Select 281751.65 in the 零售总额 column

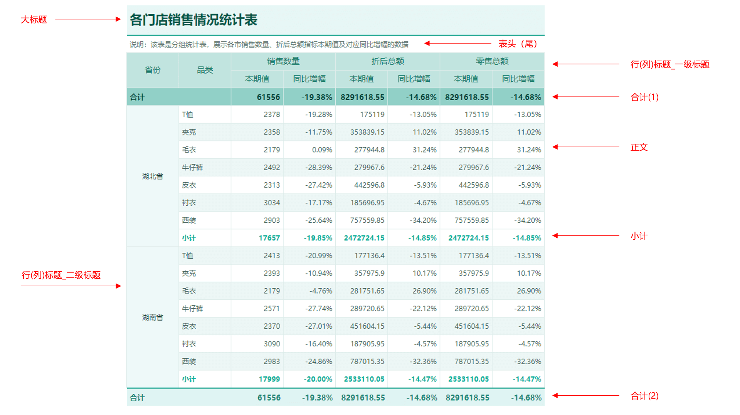click(x=466, y=291)
